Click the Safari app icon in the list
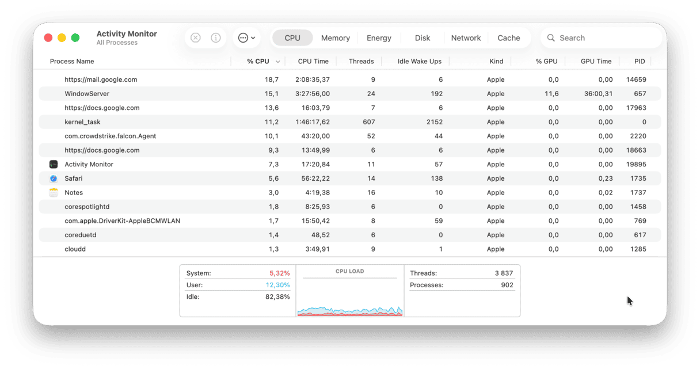700x369 pixels. coord(54,178)
